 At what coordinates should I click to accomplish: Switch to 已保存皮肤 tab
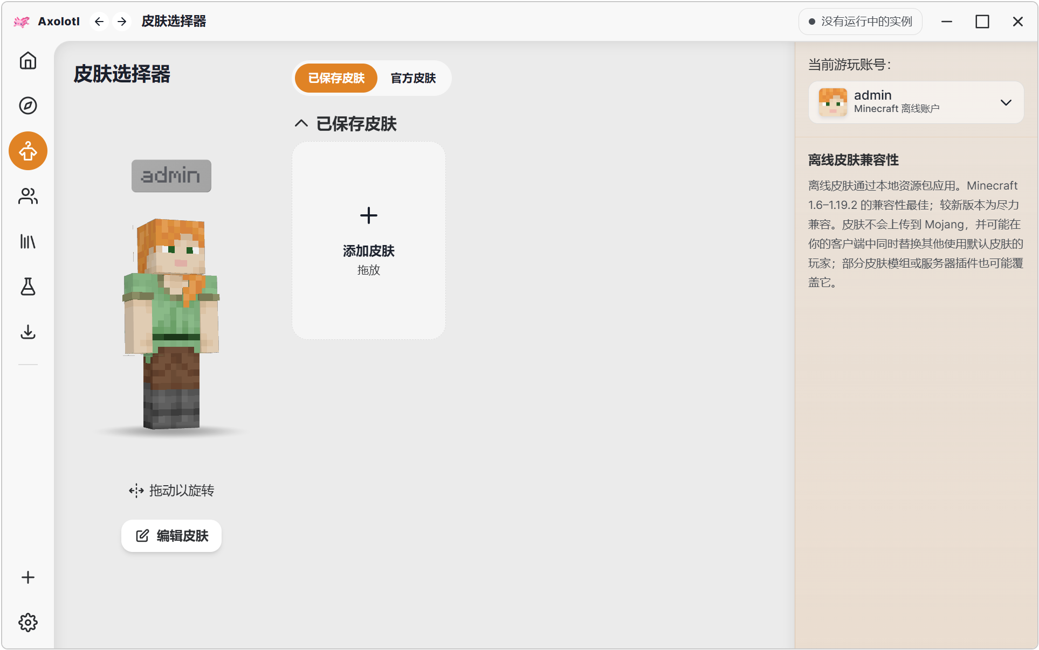coord(336,78)
